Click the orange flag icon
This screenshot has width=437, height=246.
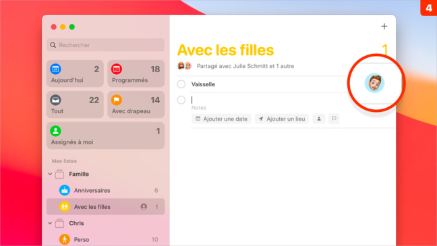click(x=117, y=100)
